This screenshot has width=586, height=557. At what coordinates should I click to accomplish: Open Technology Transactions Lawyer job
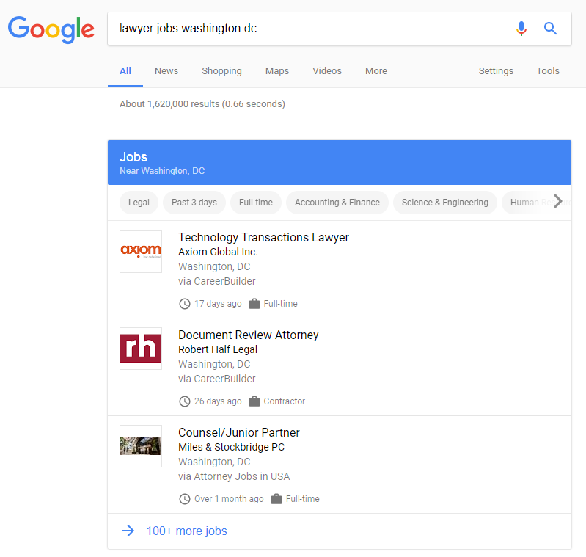point(263,237)
